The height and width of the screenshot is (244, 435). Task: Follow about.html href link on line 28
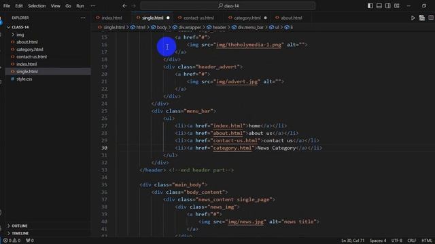228,133
